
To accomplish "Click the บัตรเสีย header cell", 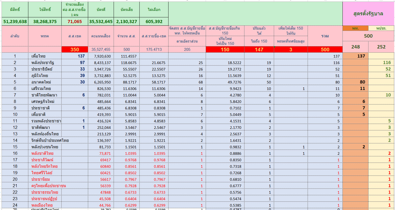I will point(127,10).
